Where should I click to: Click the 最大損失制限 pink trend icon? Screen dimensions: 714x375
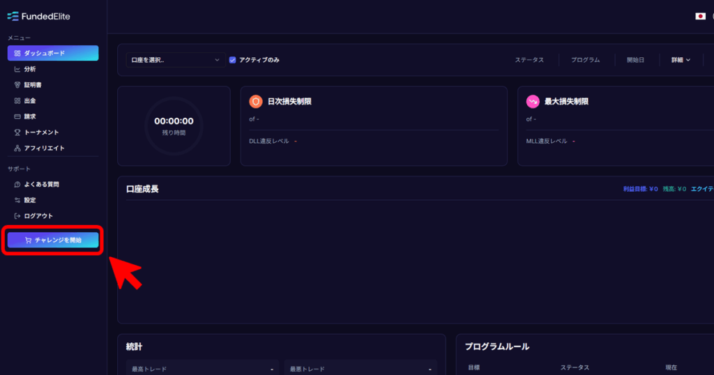point(532,102)
